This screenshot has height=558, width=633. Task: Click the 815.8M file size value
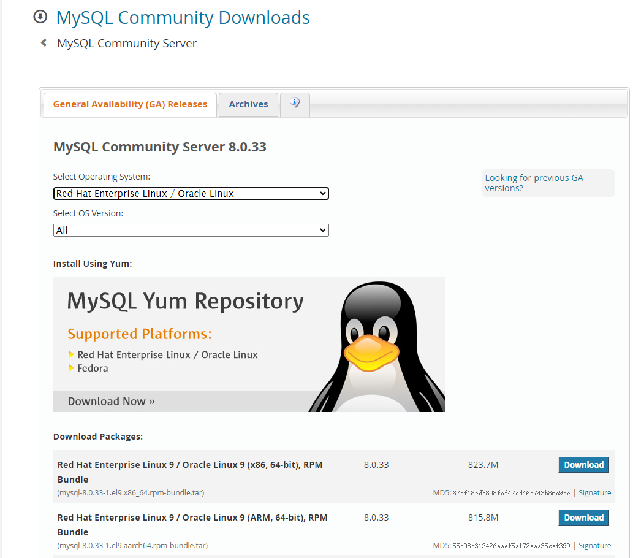pyautogui.click(x=483, y=518)
